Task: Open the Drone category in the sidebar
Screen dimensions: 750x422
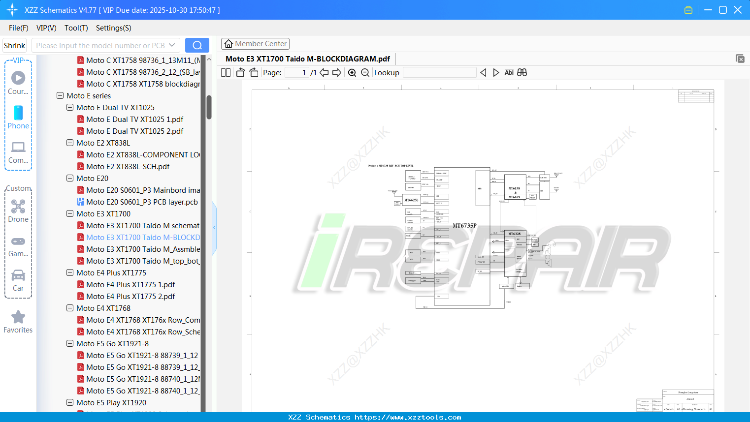Action: 18,211
